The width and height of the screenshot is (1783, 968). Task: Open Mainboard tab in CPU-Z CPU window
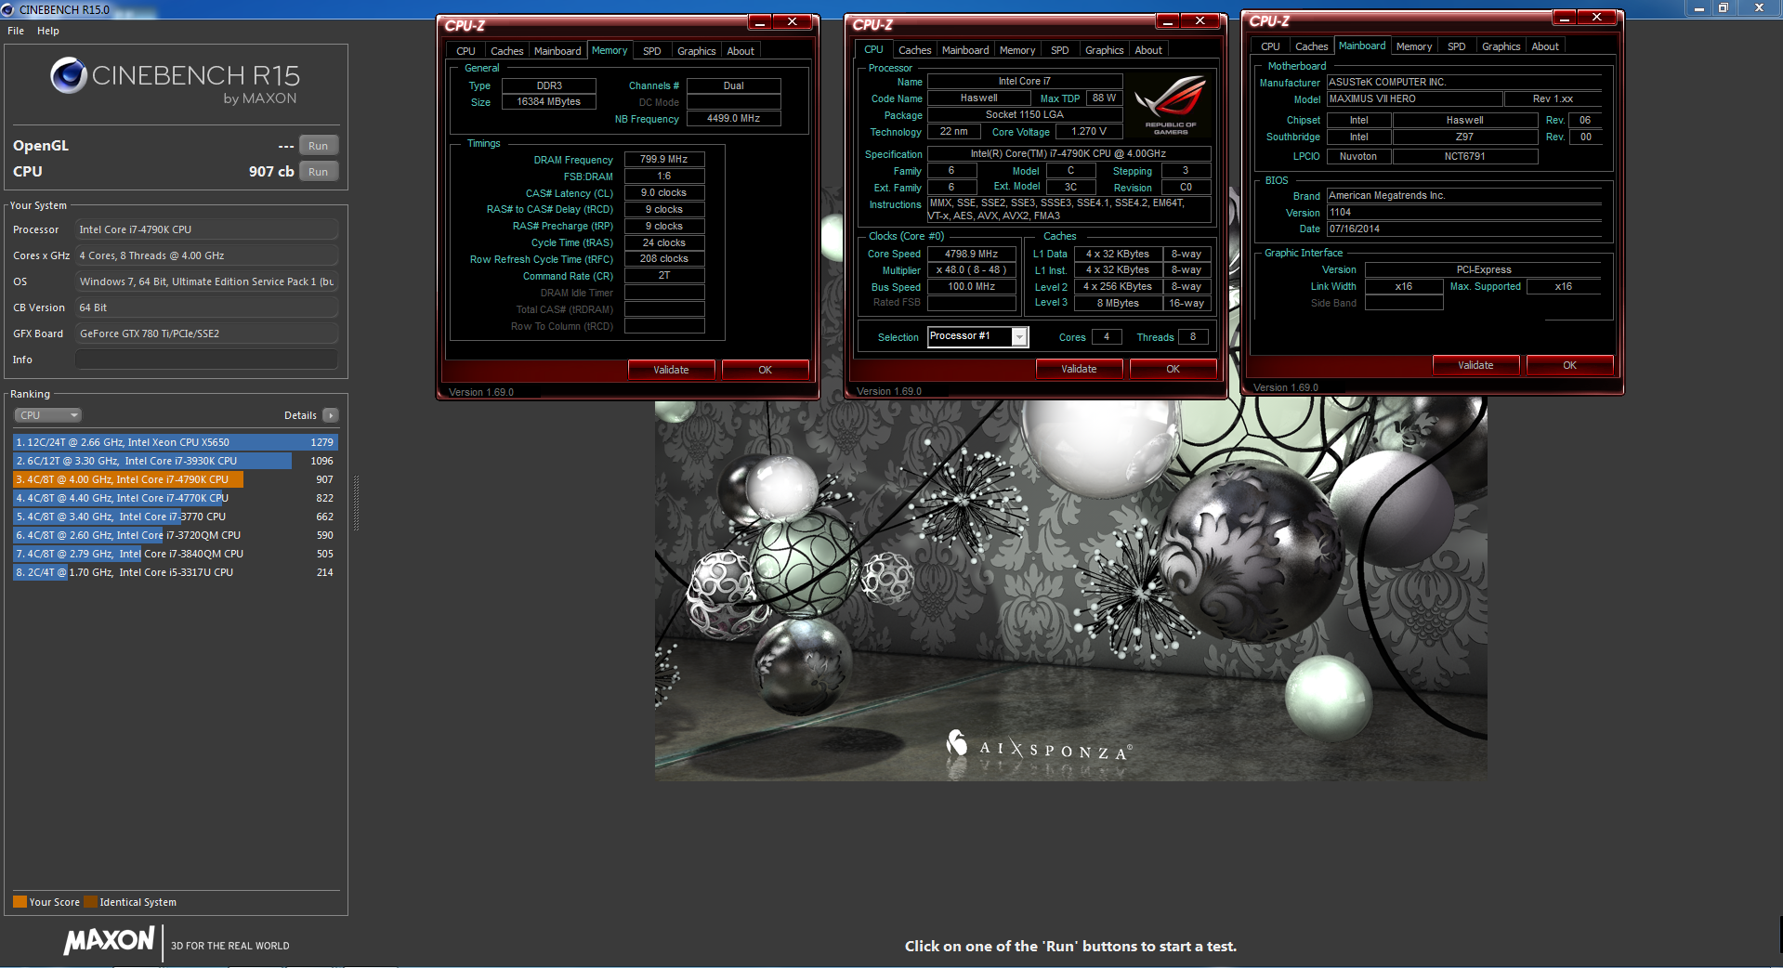point(964,50)
